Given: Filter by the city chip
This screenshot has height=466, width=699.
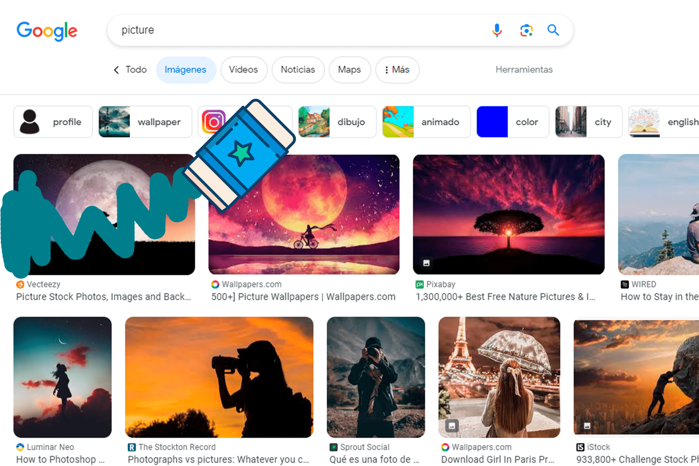Looking at the screenshot, I should coord(589,122).
